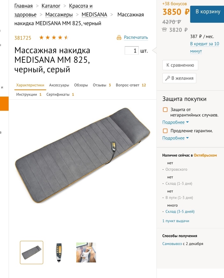Open the В кредит за 10 минут link

pyautogui.click(x=204, y=47)
